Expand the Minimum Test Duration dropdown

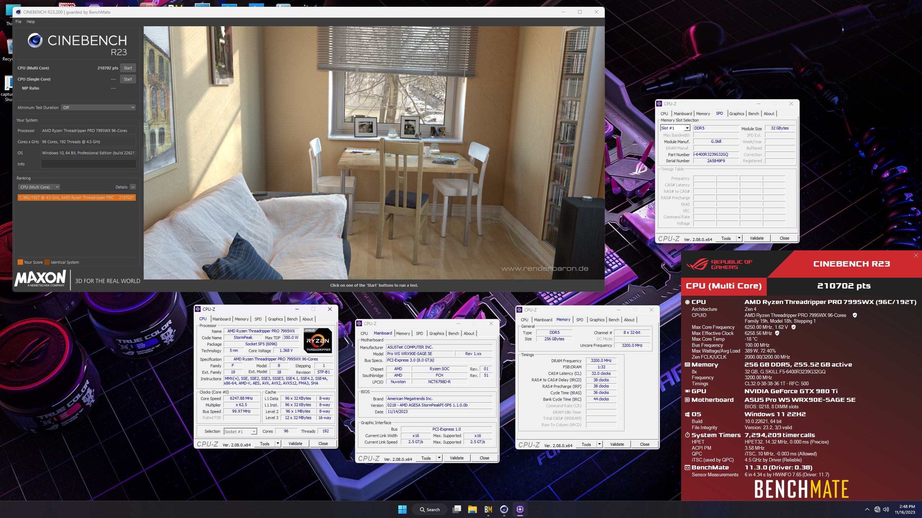(99, 107)
